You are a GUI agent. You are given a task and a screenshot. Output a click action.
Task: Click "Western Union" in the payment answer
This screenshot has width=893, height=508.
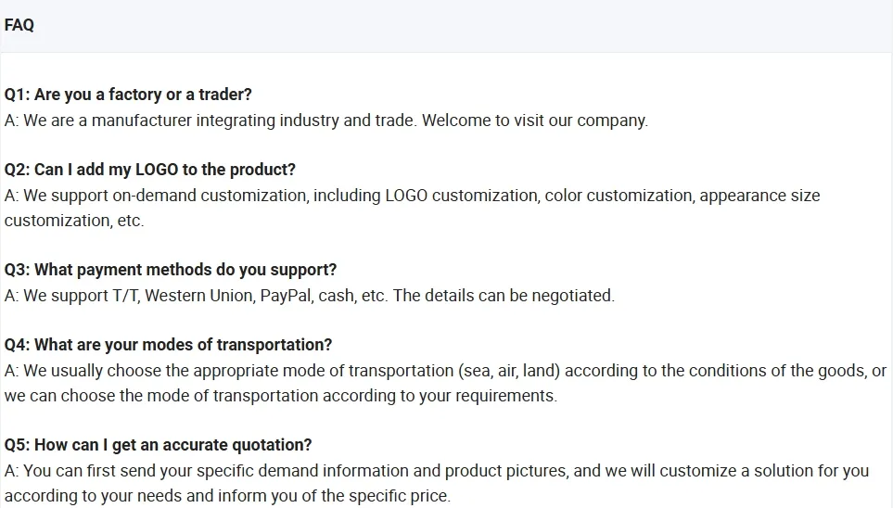click(198, 296)
